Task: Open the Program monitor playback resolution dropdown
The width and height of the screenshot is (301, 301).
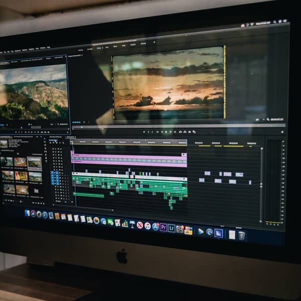Action: point(257,119)
